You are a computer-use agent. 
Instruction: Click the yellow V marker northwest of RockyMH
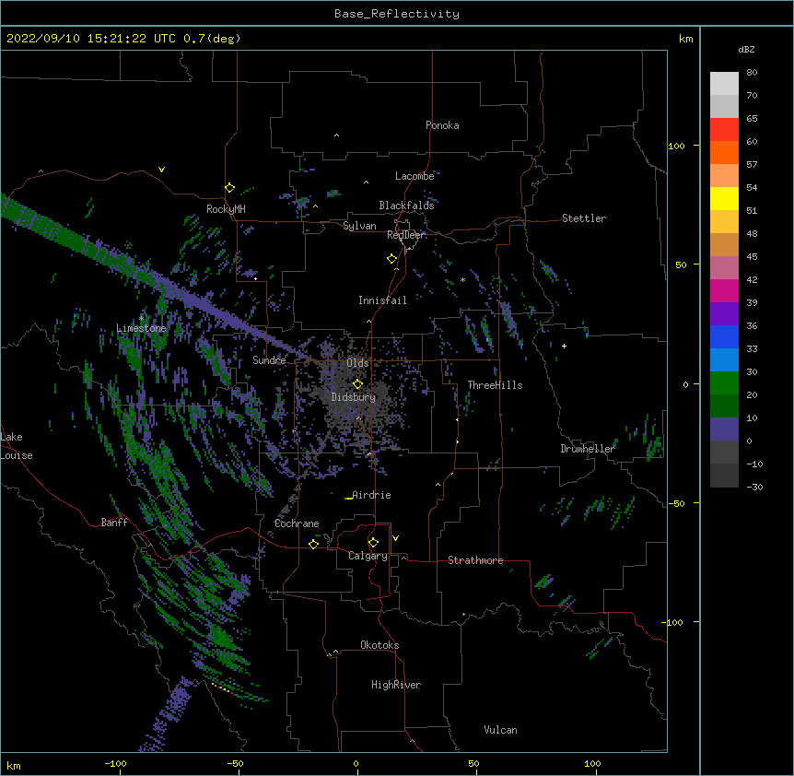pos(161,170)
